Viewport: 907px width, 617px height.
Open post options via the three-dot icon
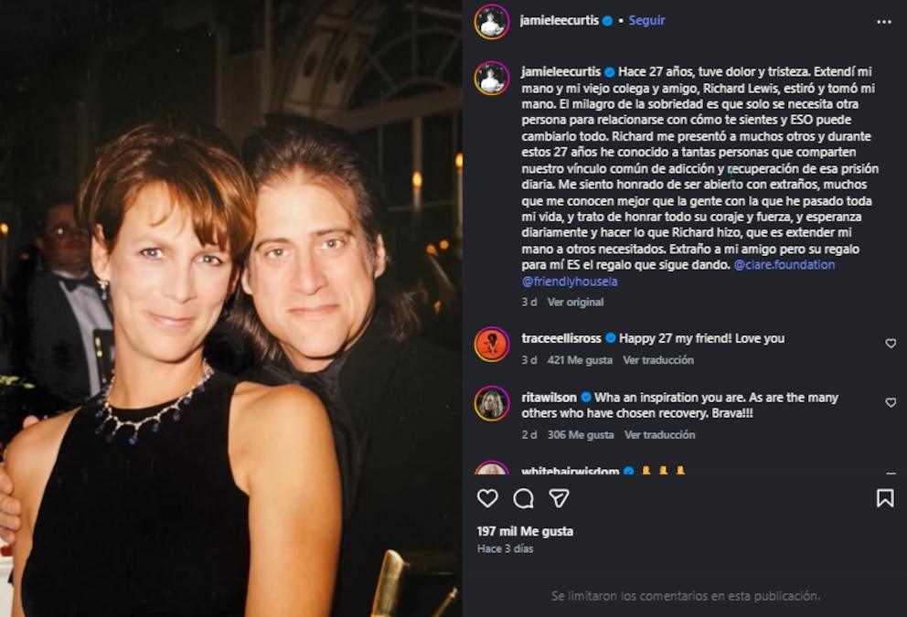[883, 20]
